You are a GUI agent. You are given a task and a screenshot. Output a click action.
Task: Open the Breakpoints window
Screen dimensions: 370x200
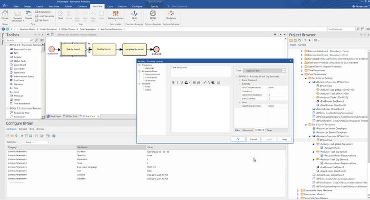click(43, 12)
